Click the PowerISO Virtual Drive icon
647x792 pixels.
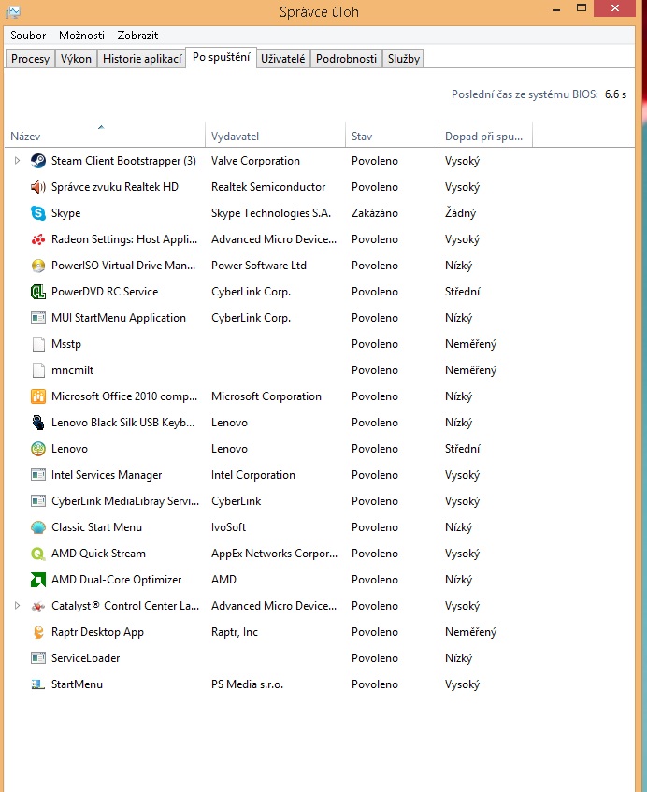38,266
